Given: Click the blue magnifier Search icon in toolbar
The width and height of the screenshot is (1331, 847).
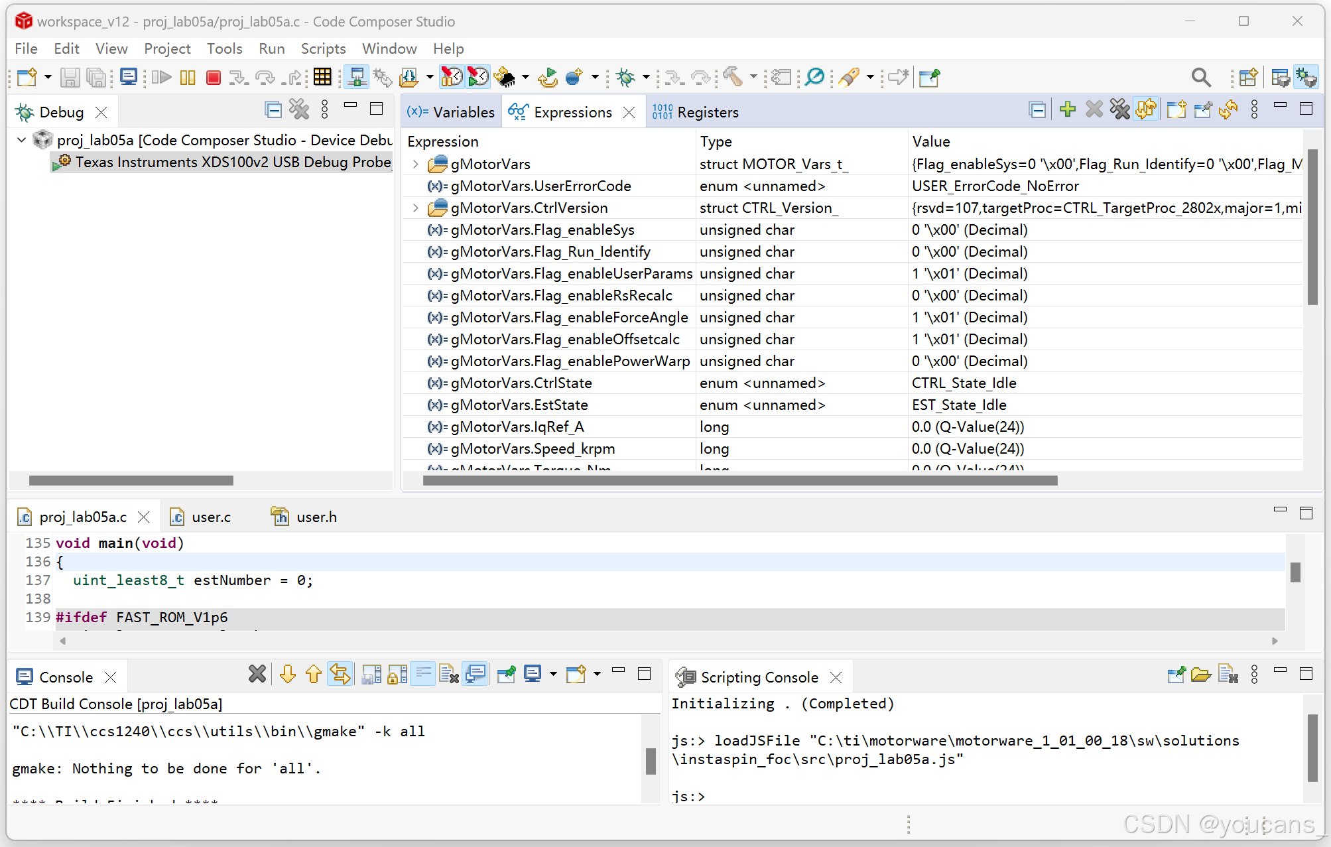Looking at the screenshot, I should click(x=815, y=78).
